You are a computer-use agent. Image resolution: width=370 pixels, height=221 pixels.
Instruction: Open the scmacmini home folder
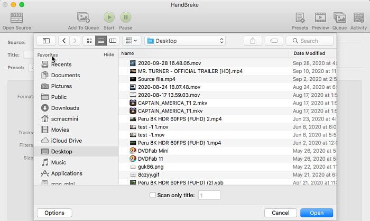pyautogui.click(x=64, y=119)
